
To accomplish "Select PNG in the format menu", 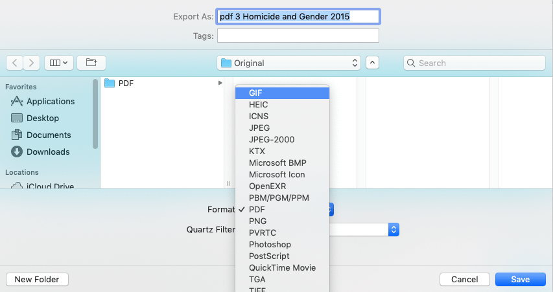I will pos(257,221).
